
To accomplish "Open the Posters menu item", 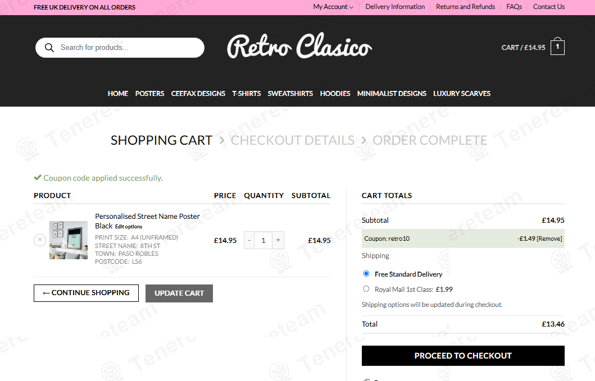I will coord(149,94).
